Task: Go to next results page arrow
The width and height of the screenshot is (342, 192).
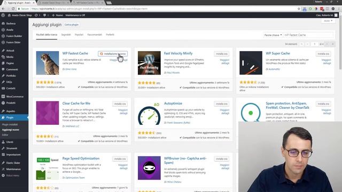Action: 327,44
